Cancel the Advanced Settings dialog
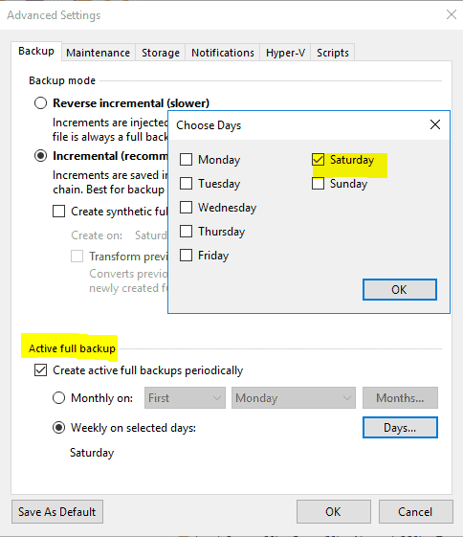Image resolution: width=463 pixels, height=537 pixels. (x=415, y=512)
